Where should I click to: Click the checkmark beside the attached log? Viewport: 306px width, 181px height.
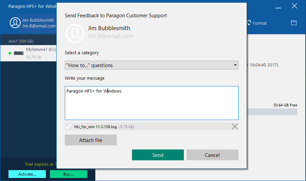[x=69, y=127]
